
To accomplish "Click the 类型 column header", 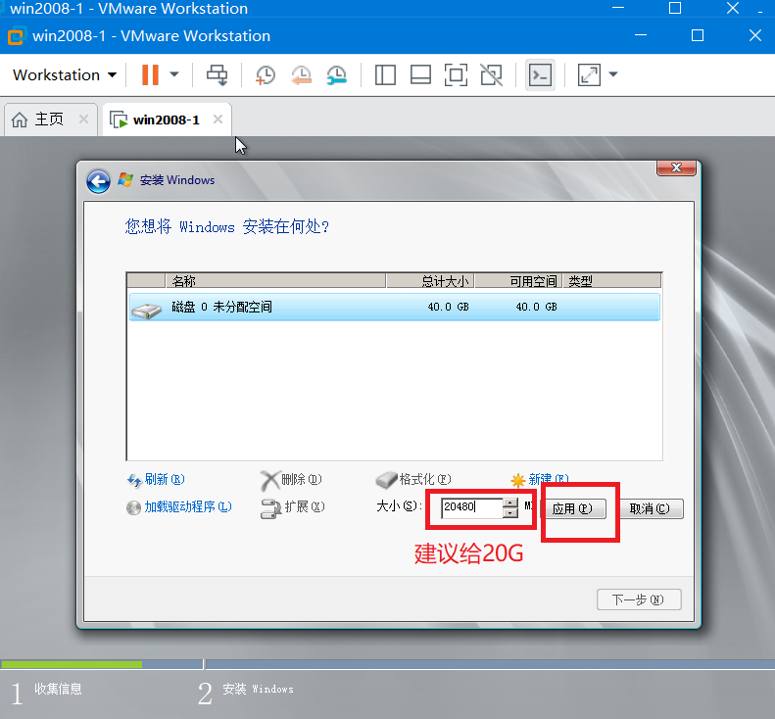I will pyautogui.click(x=612, y=281).
